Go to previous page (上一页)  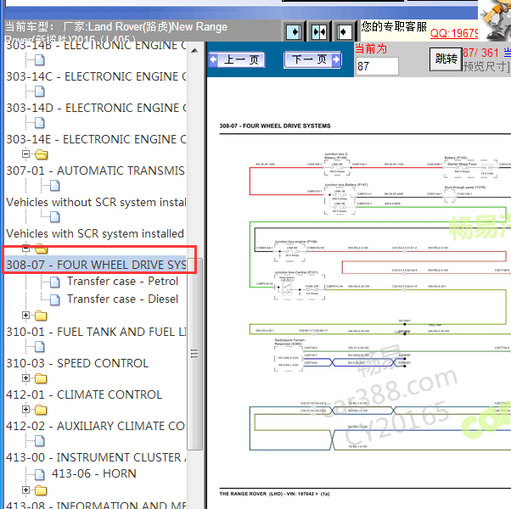(x=237, y=60)
